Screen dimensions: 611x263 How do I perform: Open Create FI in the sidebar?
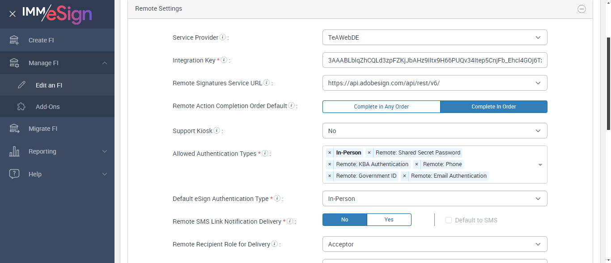click(x=41, y=40)
